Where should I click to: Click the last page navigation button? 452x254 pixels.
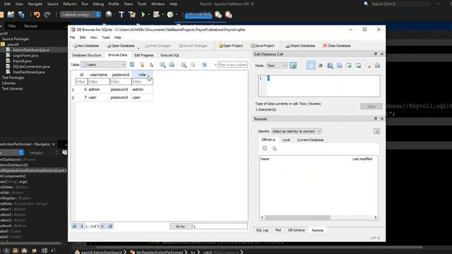click(x=110, y=226)
